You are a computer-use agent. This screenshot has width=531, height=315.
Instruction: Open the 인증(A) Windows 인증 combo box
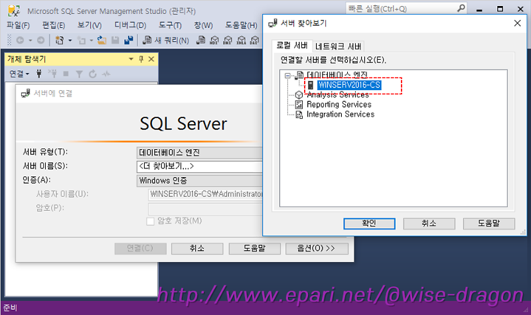pyautogui.click(x=200, y=180)
